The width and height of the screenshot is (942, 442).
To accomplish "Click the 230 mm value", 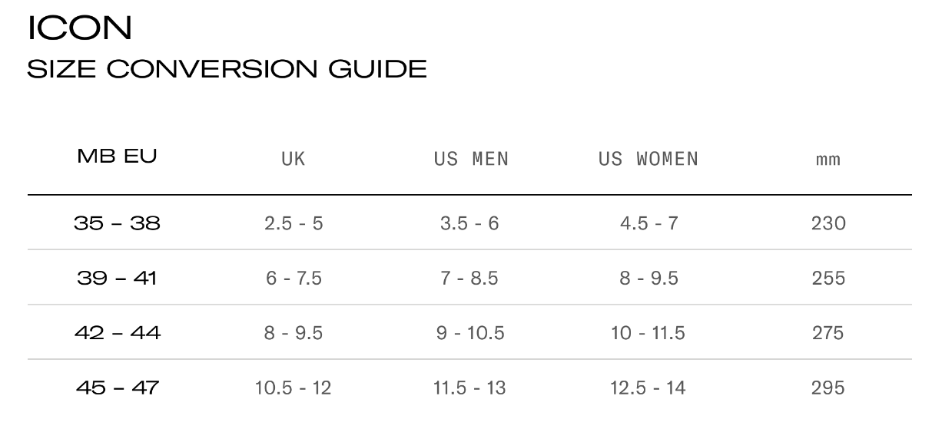I will tap(828, 223).
